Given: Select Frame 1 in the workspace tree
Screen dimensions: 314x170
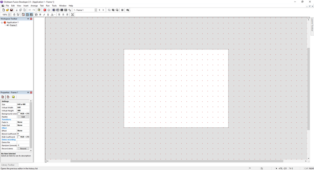Looking at the screenshot, I should [13, 26].
